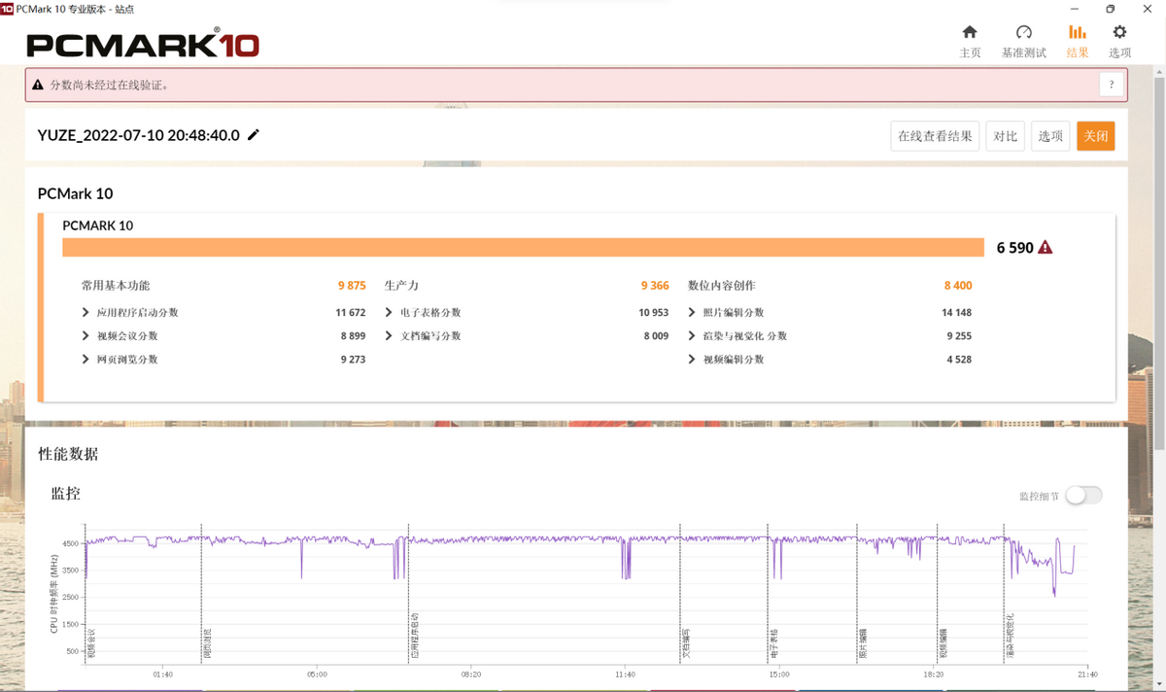The image size is (1166, 692).
Task: Click the overall score 6 590
Action: [x=1015, y=248]
